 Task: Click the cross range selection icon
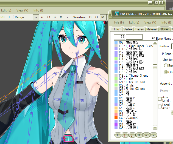coord(67,17)
